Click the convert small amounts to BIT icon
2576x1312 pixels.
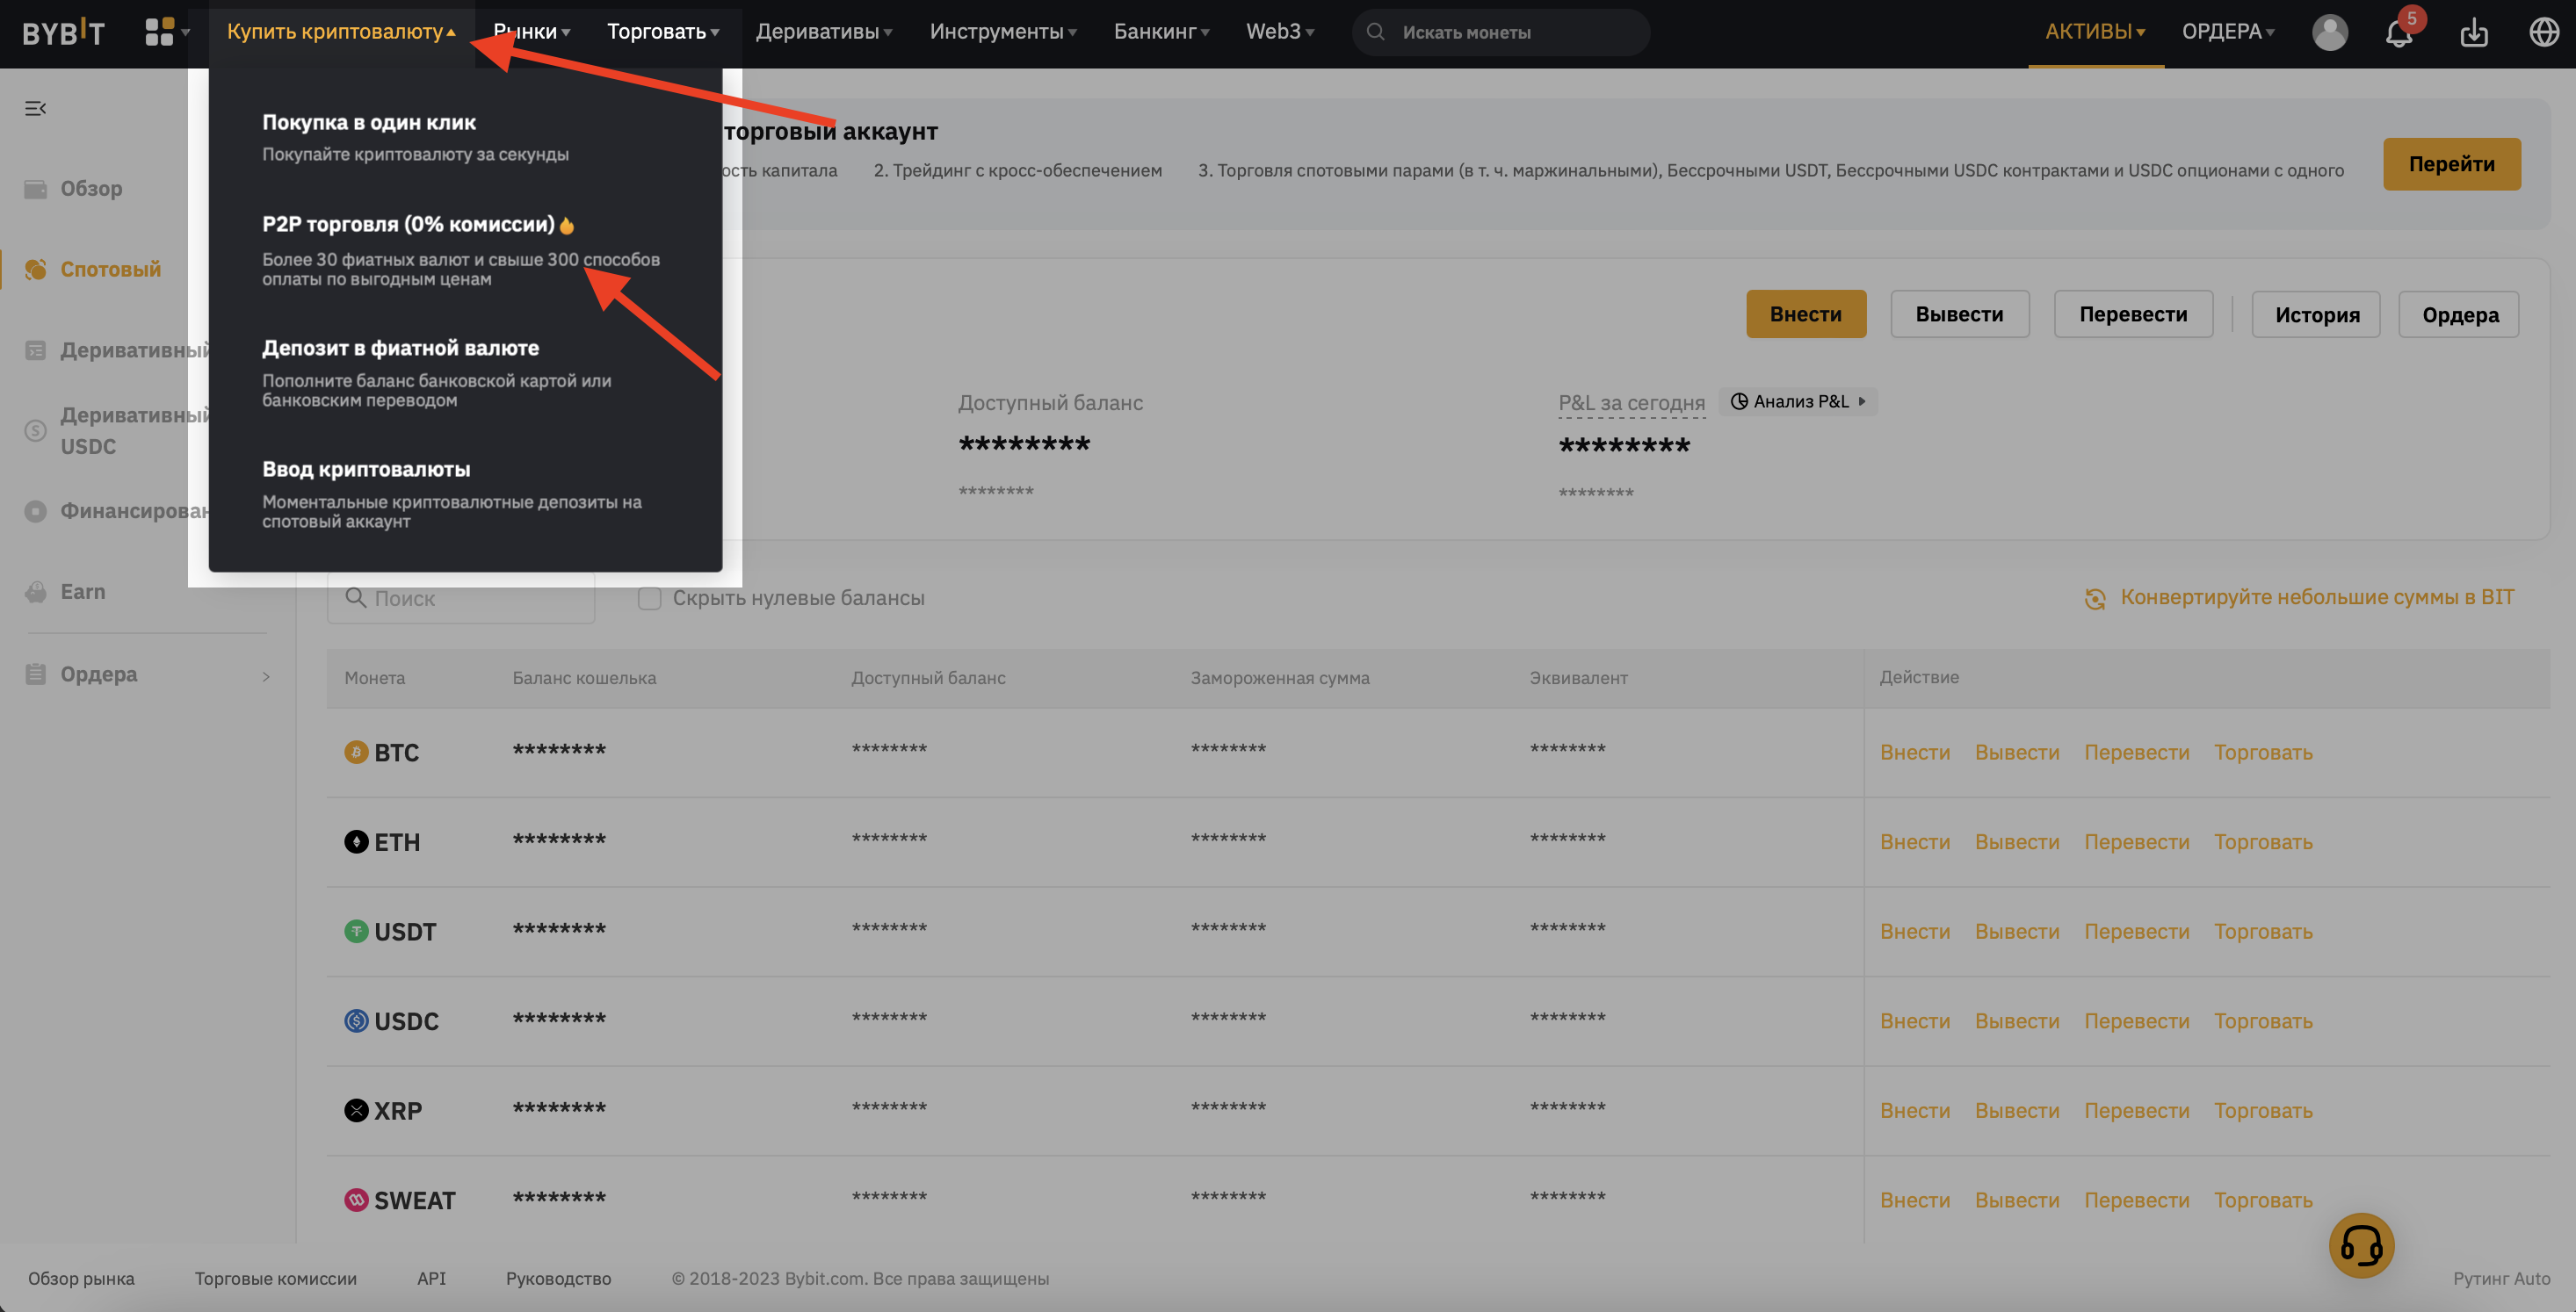[2095, 597]
